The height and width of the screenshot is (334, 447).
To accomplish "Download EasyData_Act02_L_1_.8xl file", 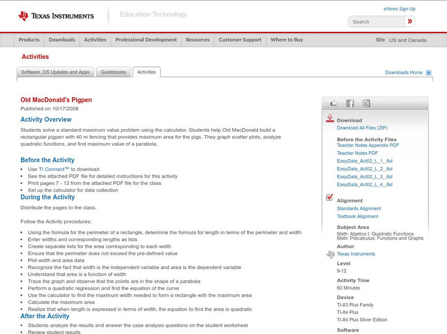I will coord(365,161).
